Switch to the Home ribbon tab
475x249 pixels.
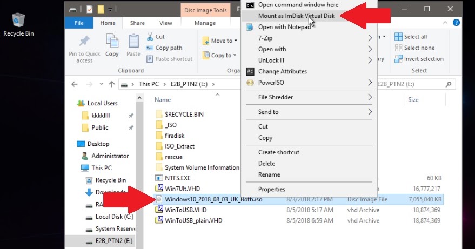(x=108, y=23)
